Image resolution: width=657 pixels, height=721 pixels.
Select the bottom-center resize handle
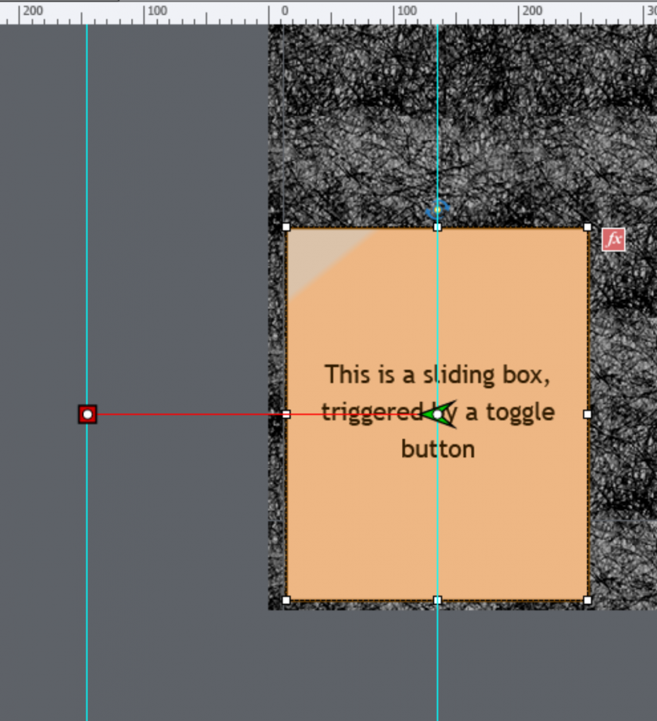437,601
